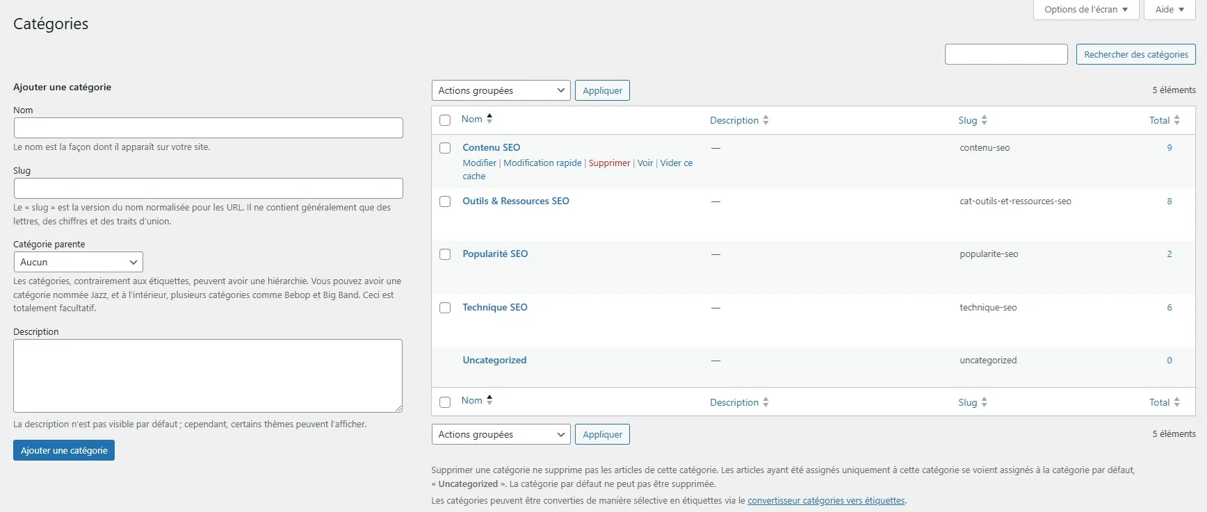1207x512 pixels.
Task: Open Uncategorized category link
Action: [x=494, y=360]
